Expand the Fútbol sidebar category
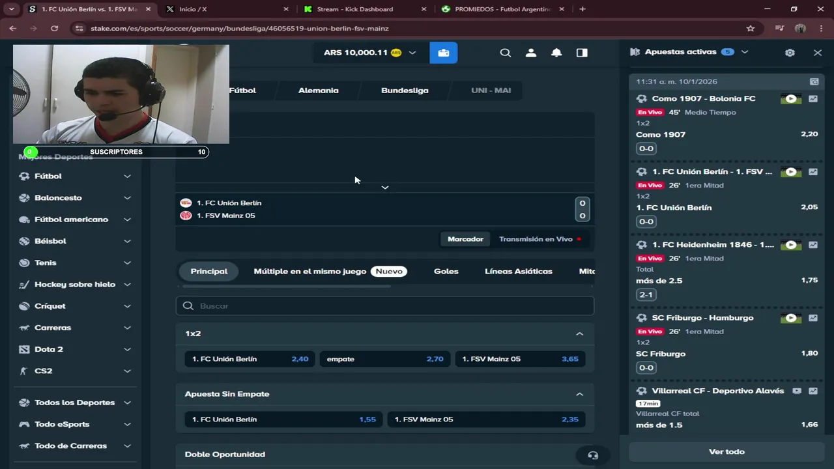The image size is (834, 469). [x=127, y=176]
